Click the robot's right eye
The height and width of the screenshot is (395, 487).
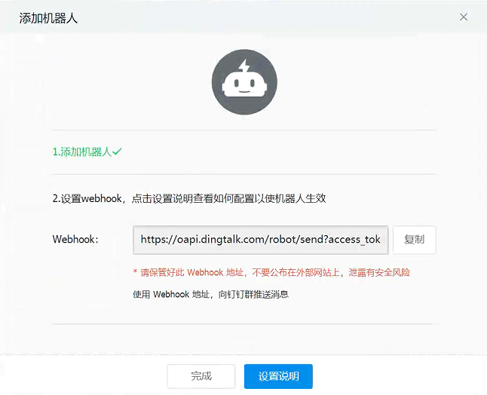tap(253, 83)
